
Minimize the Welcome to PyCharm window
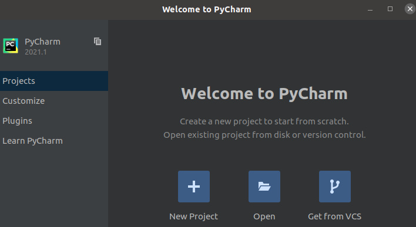pos(370,9)
